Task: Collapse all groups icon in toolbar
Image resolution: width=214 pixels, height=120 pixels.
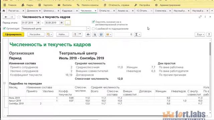Action: pos(80,34)
